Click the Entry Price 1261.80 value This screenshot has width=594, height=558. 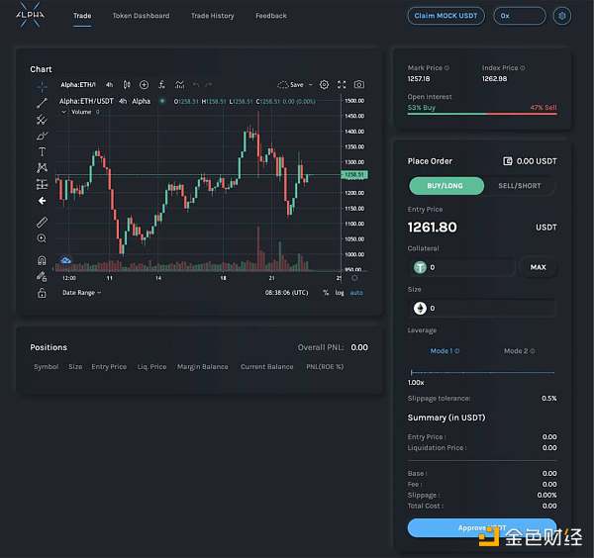[433, 228]
